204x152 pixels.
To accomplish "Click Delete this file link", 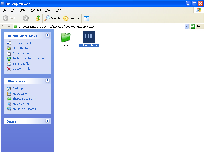I will coord(21,69).
